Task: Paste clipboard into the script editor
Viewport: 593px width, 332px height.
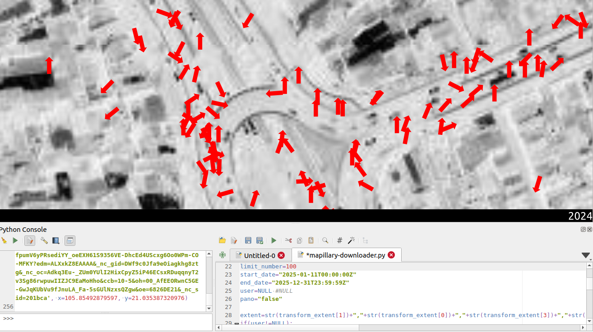Action: [x=311, y=240]
